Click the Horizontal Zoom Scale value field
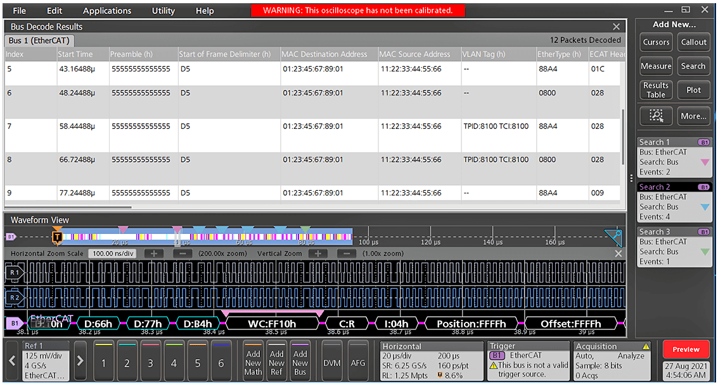The image size is (718, 385). click(113, 254)
